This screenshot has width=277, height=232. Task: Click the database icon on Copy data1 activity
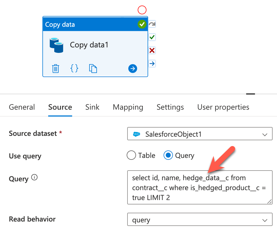coord(56,45)
